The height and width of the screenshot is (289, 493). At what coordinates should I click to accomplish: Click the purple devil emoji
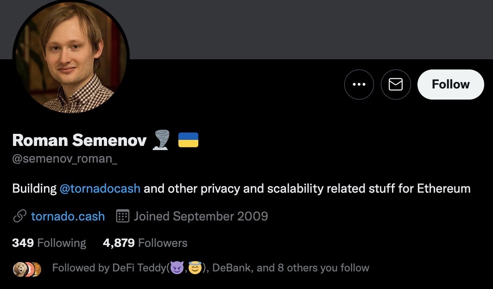(x=177, y=268)
